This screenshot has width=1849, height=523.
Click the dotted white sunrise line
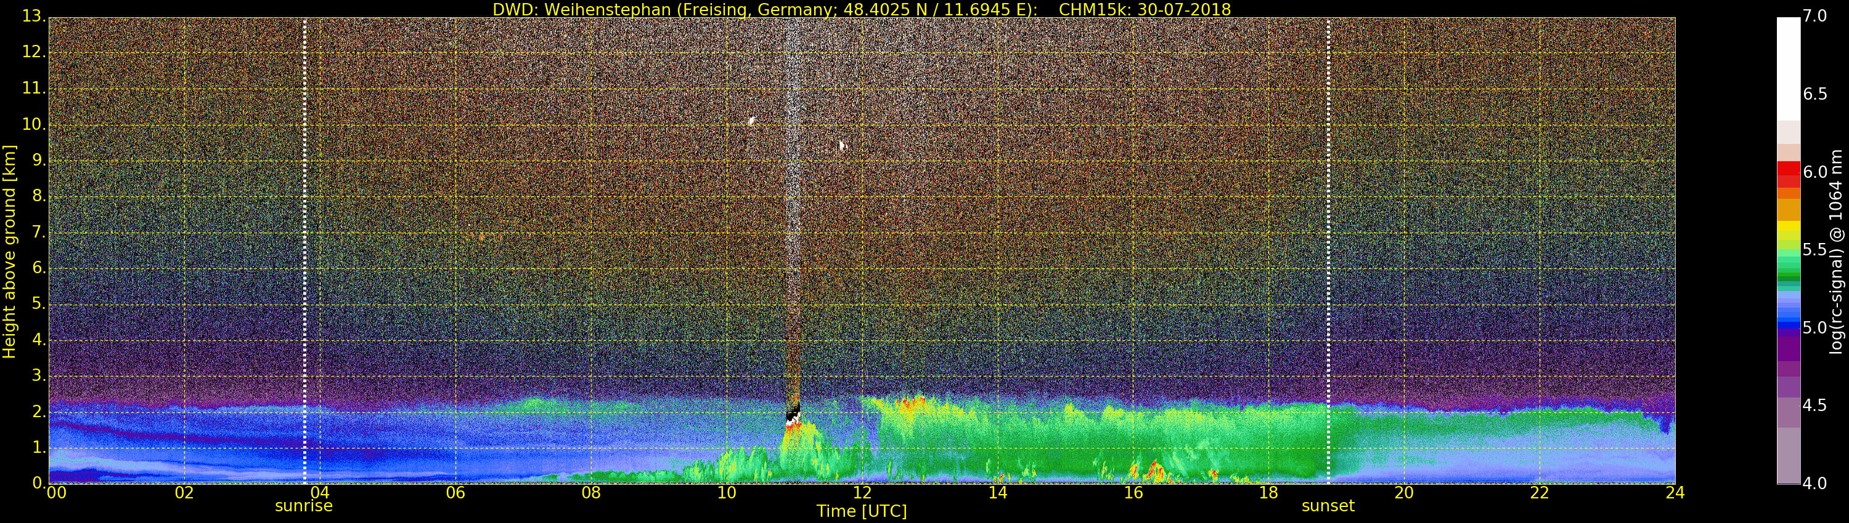point(304,251)
